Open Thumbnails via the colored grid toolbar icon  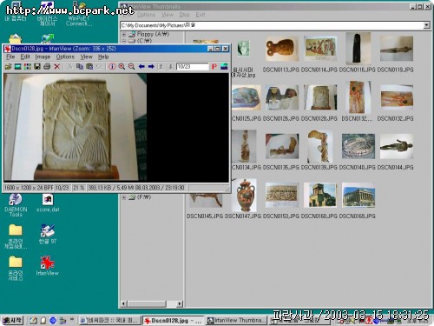click(28, 67)
